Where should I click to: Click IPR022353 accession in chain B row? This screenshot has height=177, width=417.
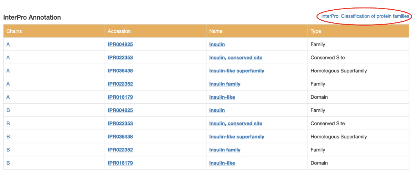[x=120, y=124]
